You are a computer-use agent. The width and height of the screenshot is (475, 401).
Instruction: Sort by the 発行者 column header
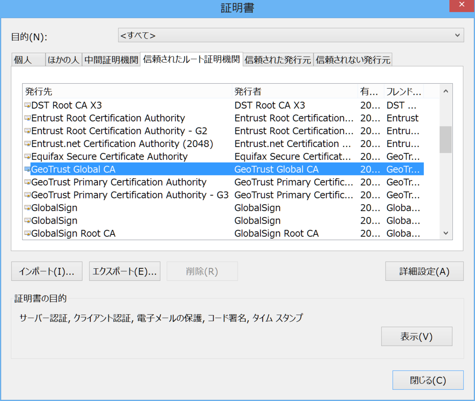click(x=295, y=91)
